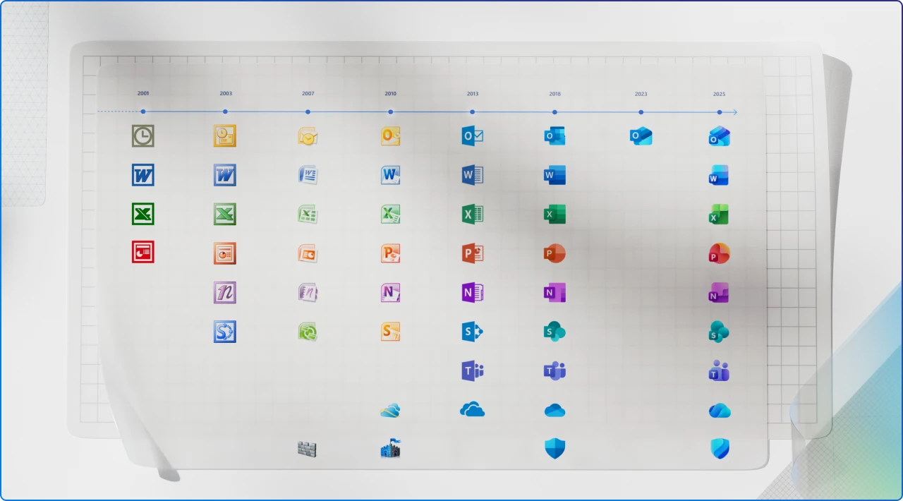Select the 2018 OneNote icon
The height and width of the screenshot is (501, 903).
554,292
